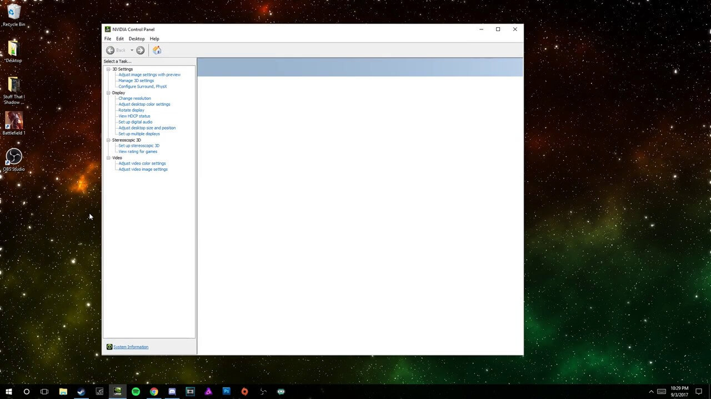Screen dimensions: 711x399
Task: Click the Stereoscopic 3D category label
Action: click(x=127, y=140)
